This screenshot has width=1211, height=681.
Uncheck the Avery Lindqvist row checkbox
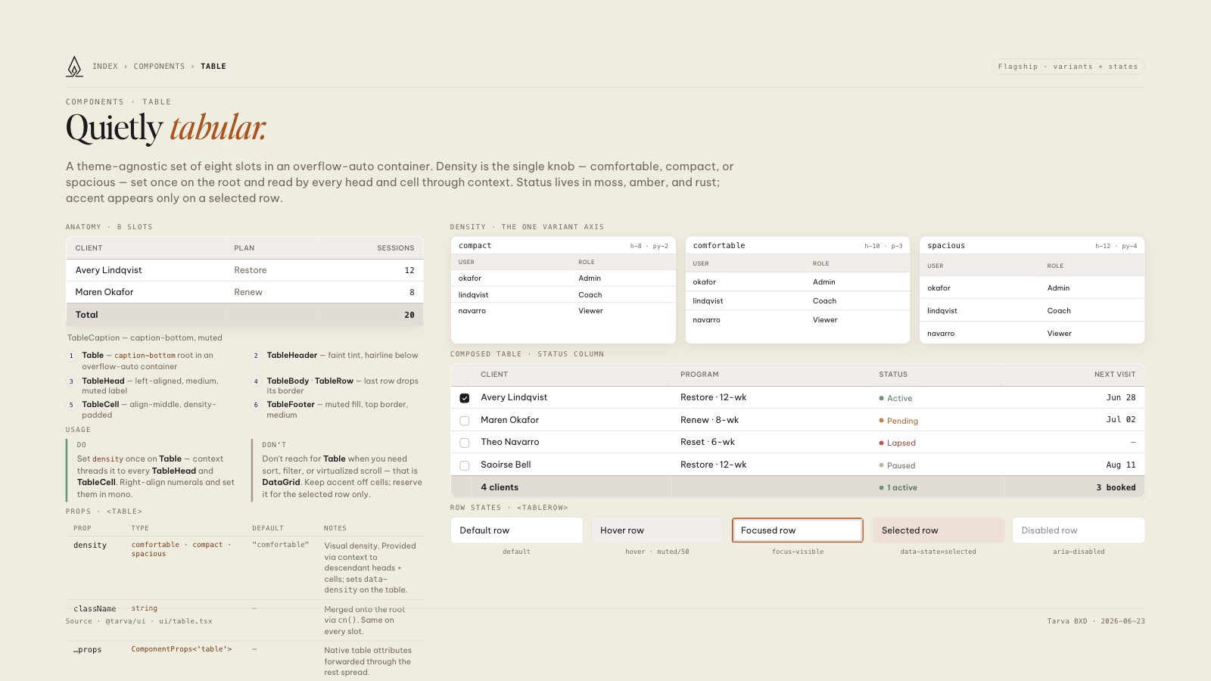(465, 398)
